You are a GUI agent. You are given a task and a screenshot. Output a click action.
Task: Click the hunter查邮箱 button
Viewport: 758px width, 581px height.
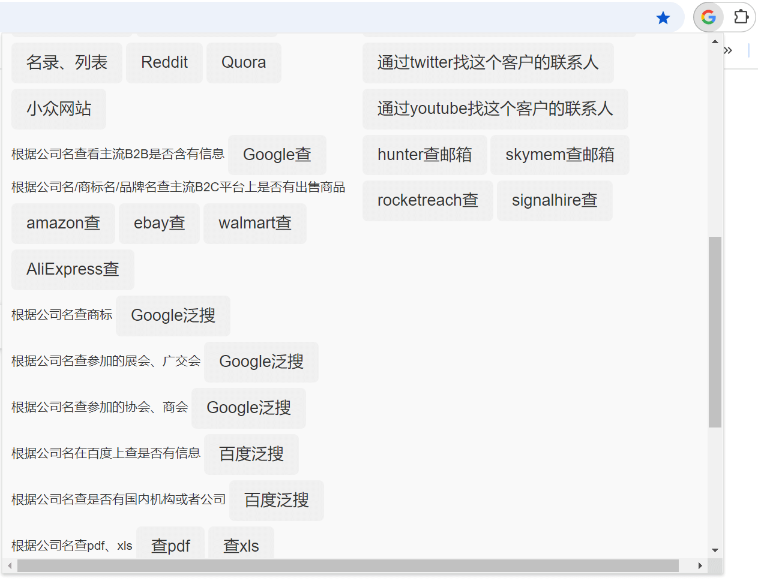coord(424,155)
